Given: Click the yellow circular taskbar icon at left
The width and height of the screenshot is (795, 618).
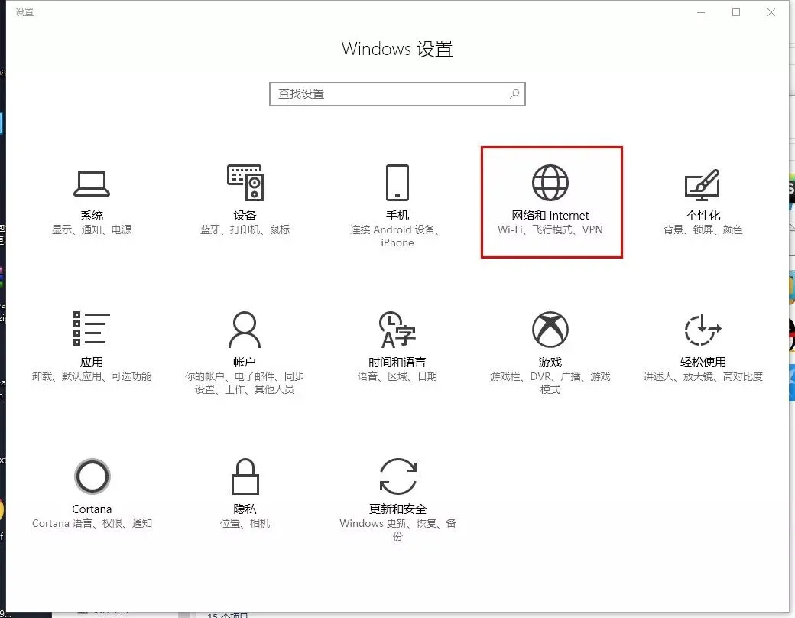Looking at the screenshot, I should click(3, 506).
